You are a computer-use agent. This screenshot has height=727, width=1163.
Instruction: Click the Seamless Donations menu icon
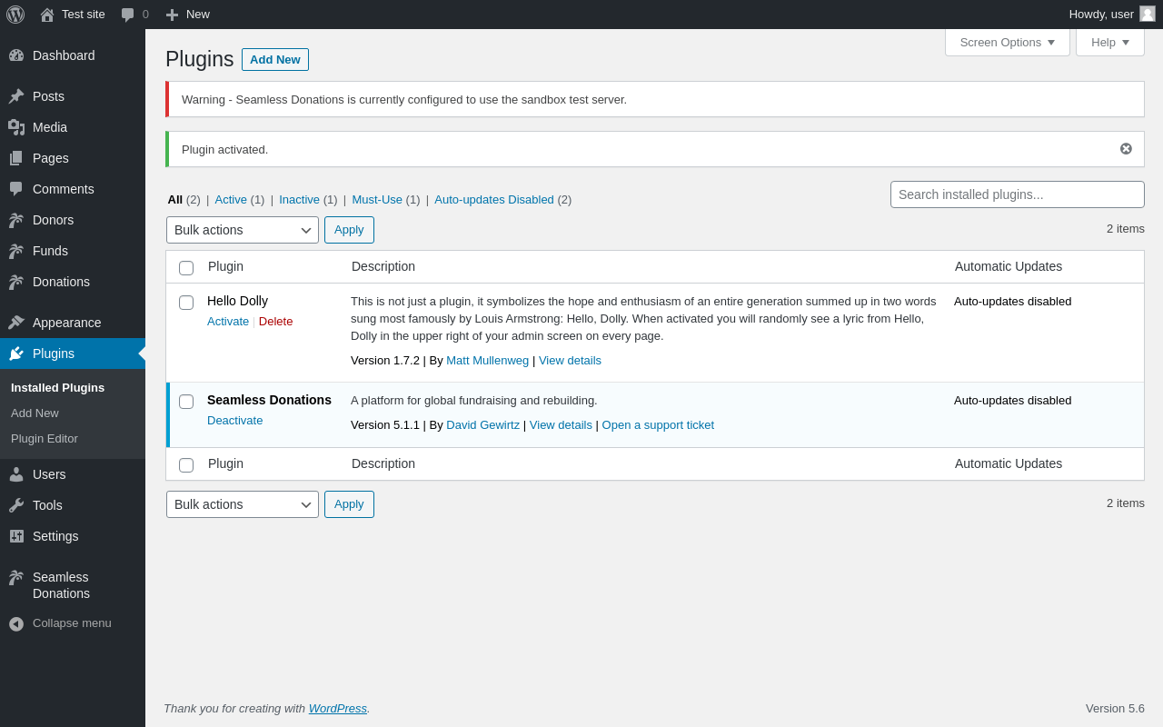click(x=16, y=577)
